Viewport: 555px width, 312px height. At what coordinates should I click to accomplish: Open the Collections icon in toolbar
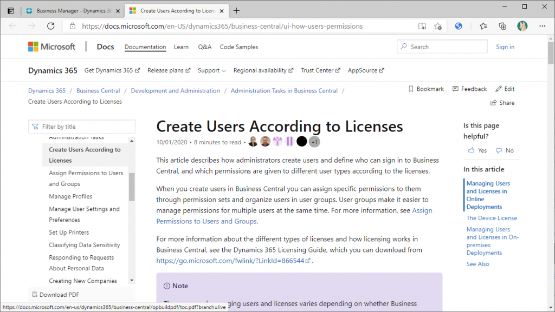pos(502,26)
